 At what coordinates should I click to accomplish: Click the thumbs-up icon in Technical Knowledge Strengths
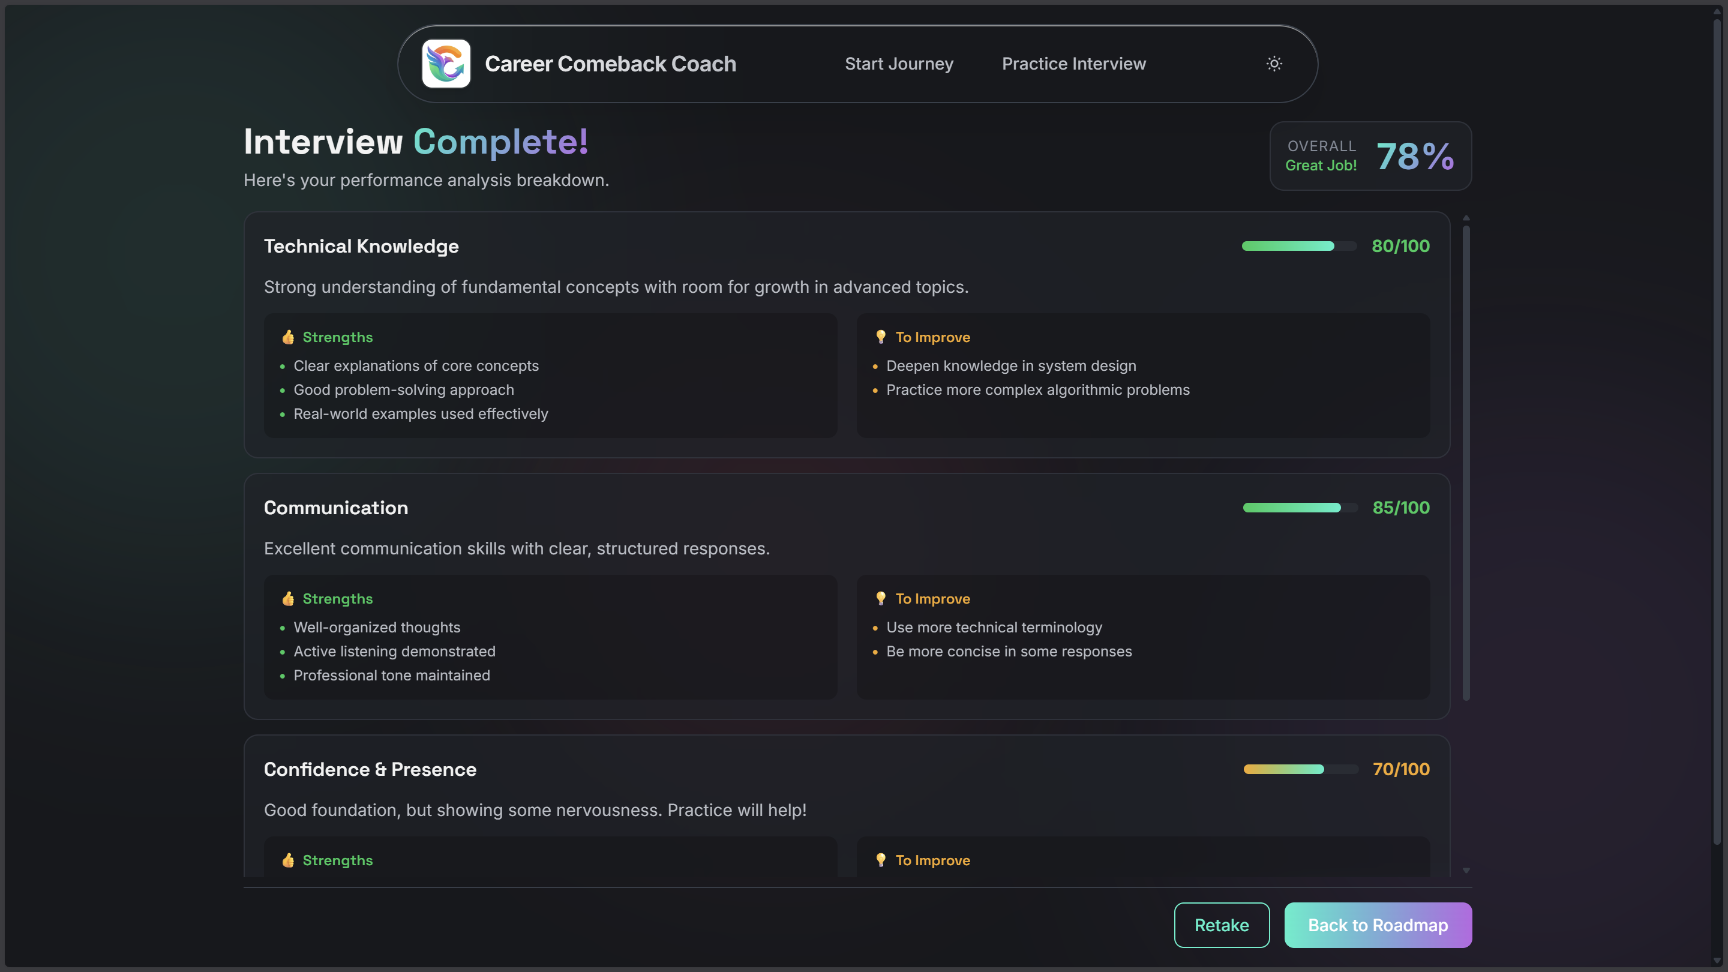[x=288, y=337]
